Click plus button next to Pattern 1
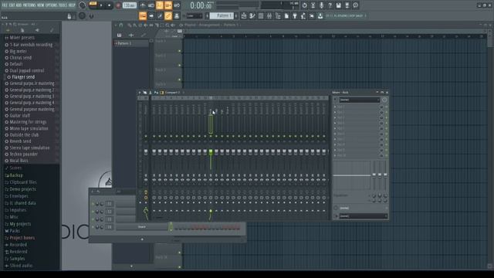Screen dimensions: 494x278 (236, 15)
